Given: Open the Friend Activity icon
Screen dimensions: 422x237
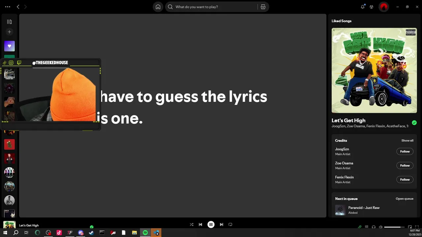Looking at the screenshot, I should [372, 7].
